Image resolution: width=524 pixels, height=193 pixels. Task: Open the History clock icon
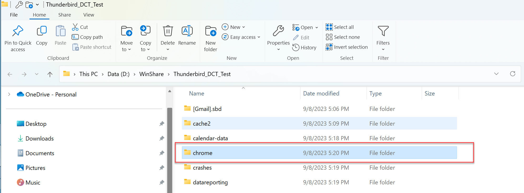(296, 47)
